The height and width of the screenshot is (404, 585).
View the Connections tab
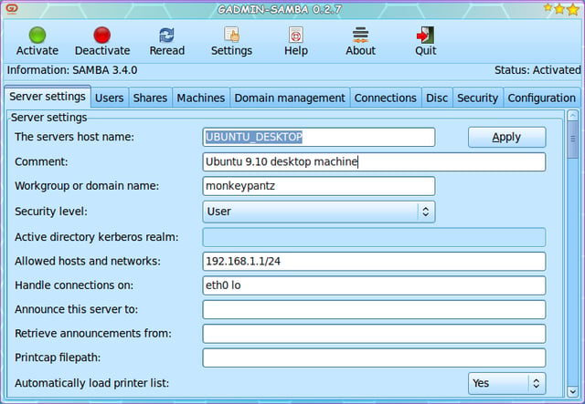(x=386, y=98)
